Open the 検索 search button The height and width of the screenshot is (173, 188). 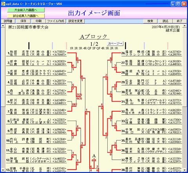pos(150,21)
